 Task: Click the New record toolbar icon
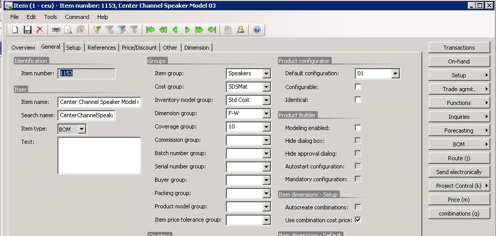point(15,30)
